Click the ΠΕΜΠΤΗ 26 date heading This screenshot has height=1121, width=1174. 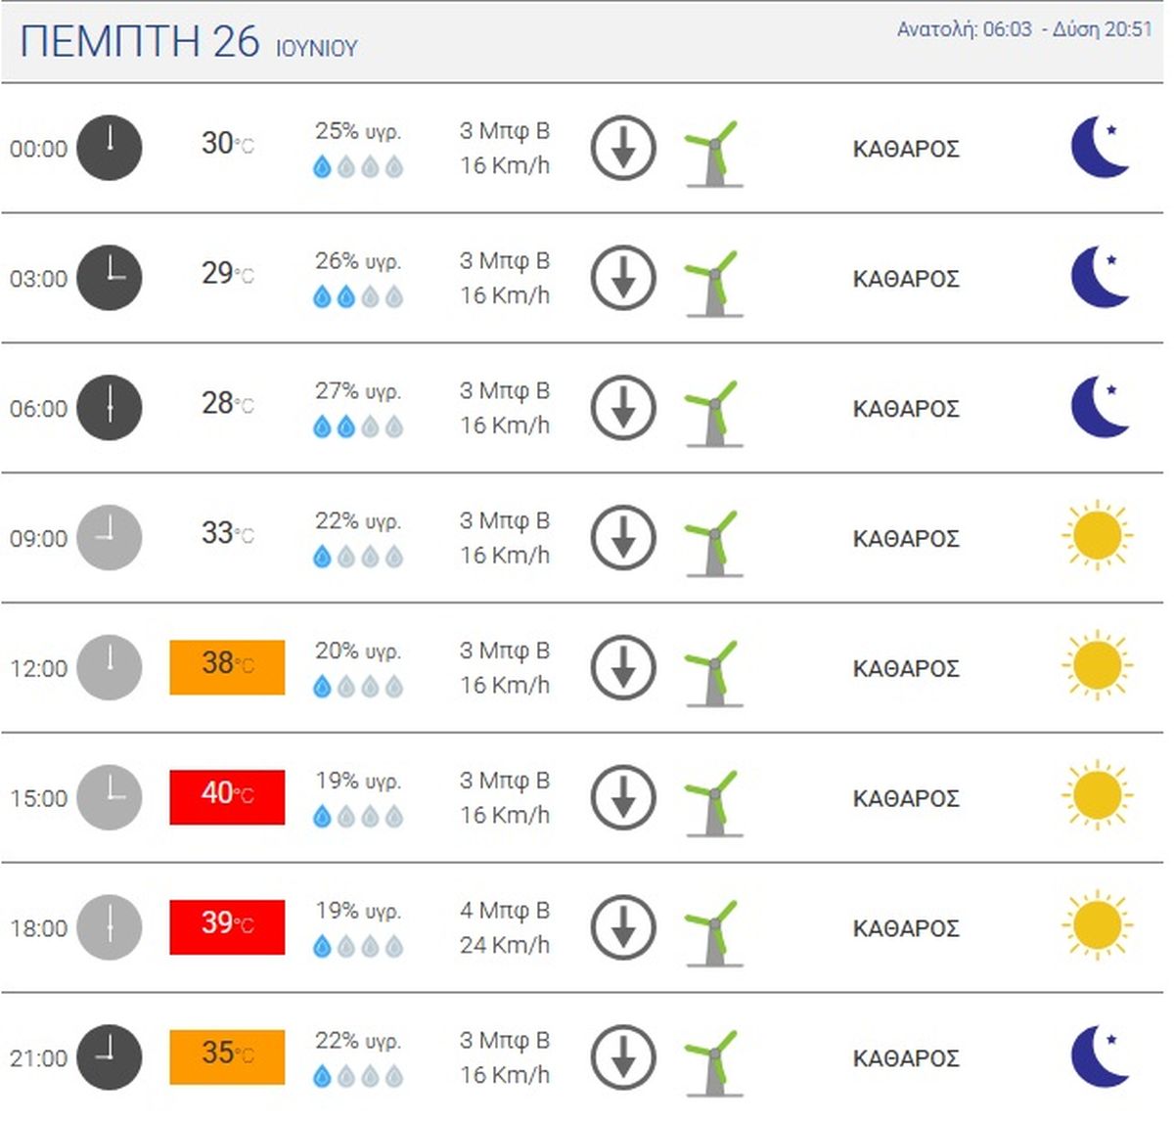(140, 42)
